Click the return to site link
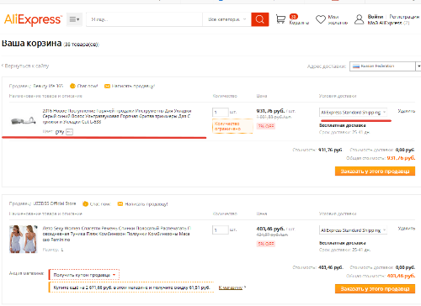The height and width of the screenshot is (306, 421). click(25, 66)
